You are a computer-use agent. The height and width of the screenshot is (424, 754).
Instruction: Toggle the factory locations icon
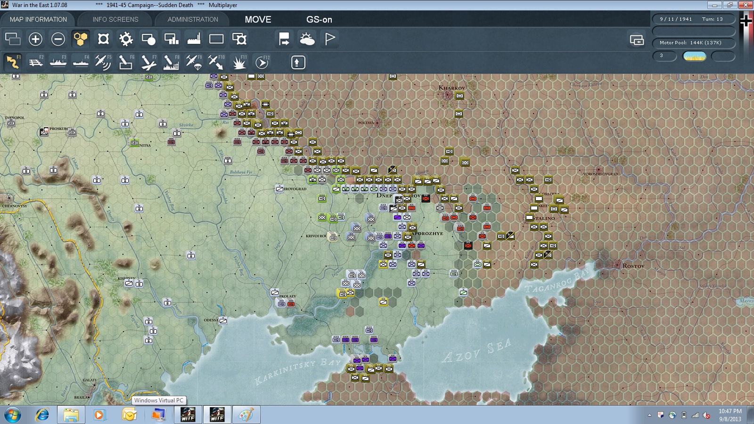point(194,39)
